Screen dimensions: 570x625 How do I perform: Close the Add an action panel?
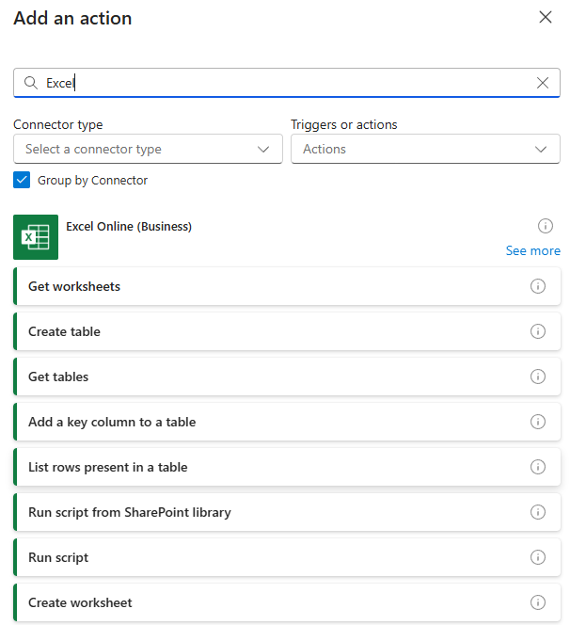545,17
